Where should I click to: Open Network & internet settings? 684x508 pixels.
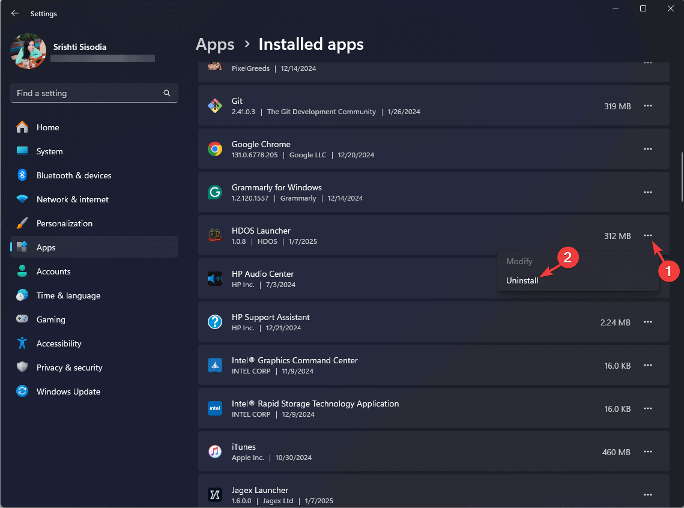(x=94, y=199)
